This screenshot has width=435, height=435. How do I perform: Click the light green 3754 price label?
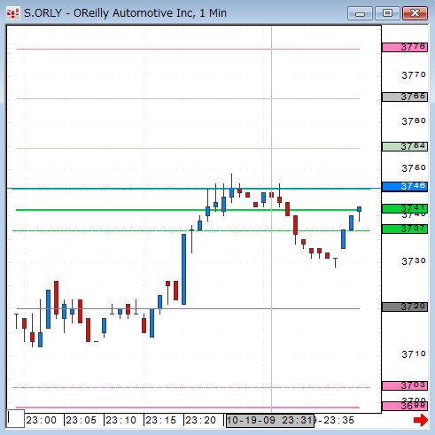tap(405, 146)
